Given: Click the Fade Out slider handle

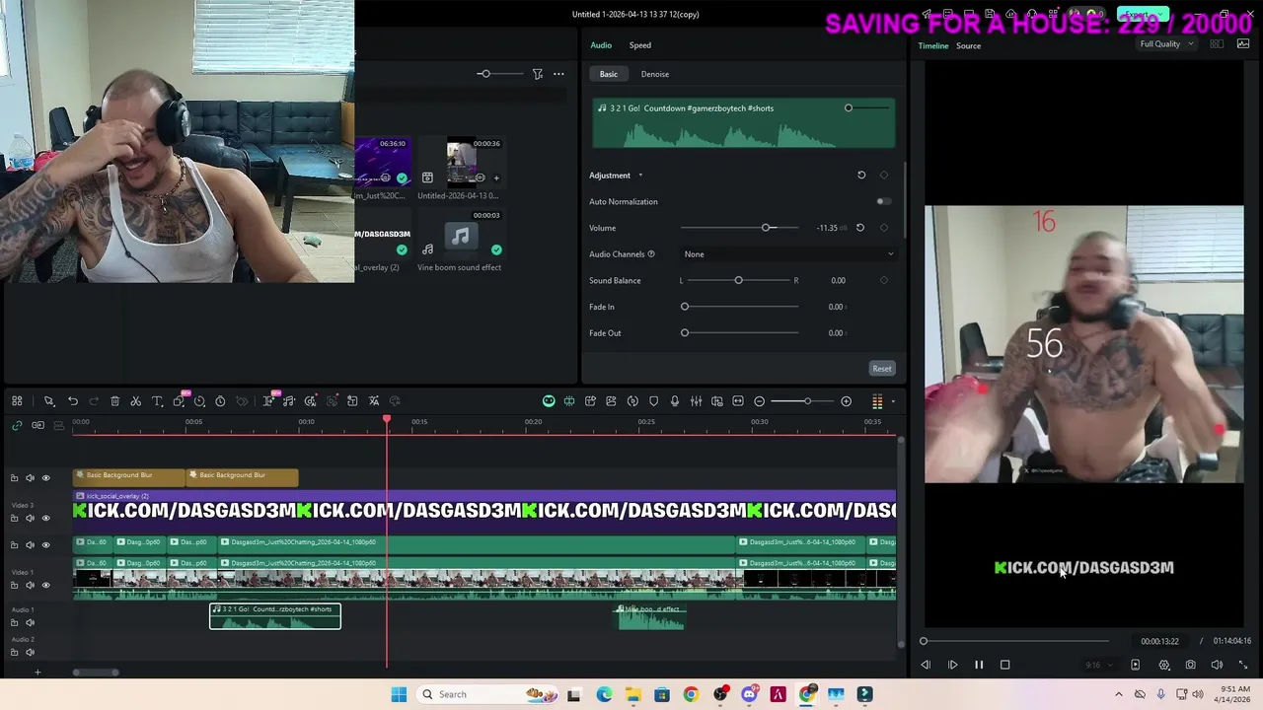Looking at the screenshot, I should tap(685, 333).
